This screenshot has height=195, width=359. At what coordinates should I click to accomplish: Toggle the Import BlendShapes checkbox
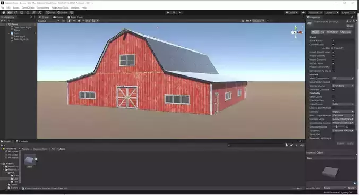[x=334, y=52]
